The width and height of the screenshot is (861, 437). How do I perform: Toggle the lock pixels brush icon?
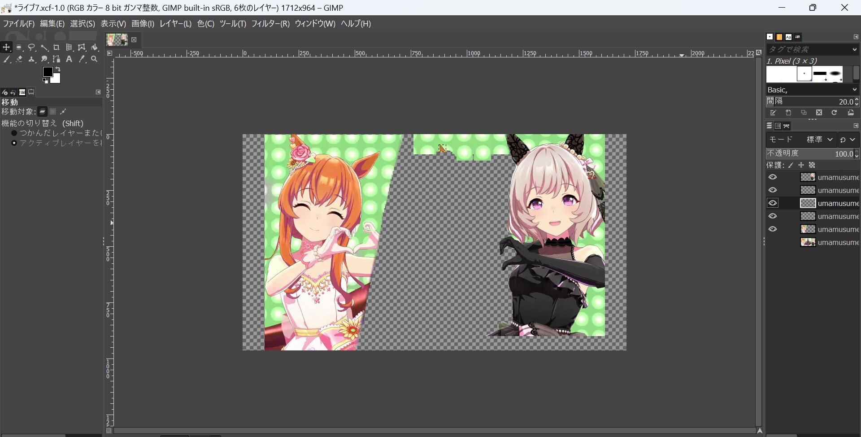pos(791,166)
